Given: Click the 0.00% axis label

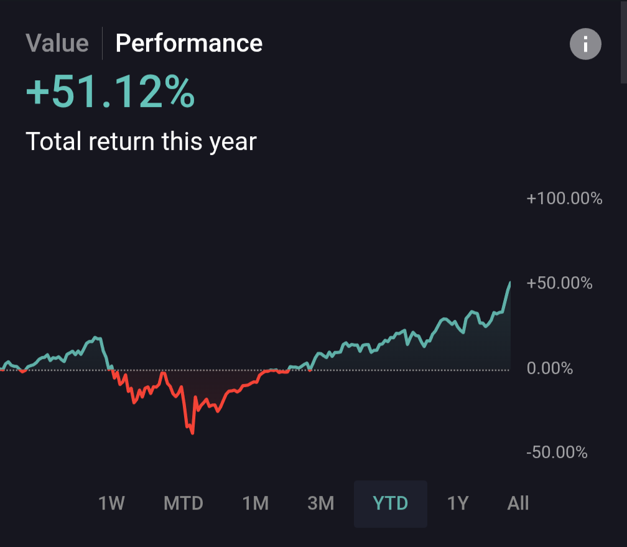Looking at the screenshot, I should point(550,368).
